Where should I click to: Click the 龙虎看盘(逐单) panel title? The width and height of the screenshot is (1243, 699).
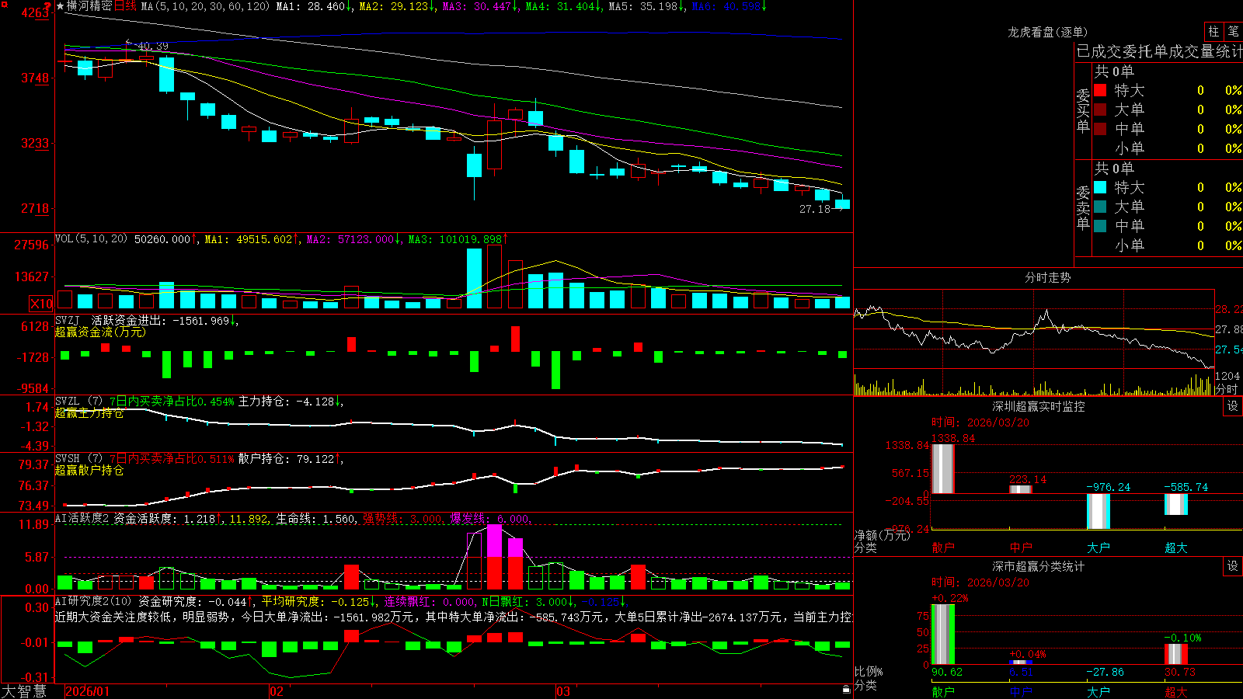pyautogui.click(x=1048, y=32)
